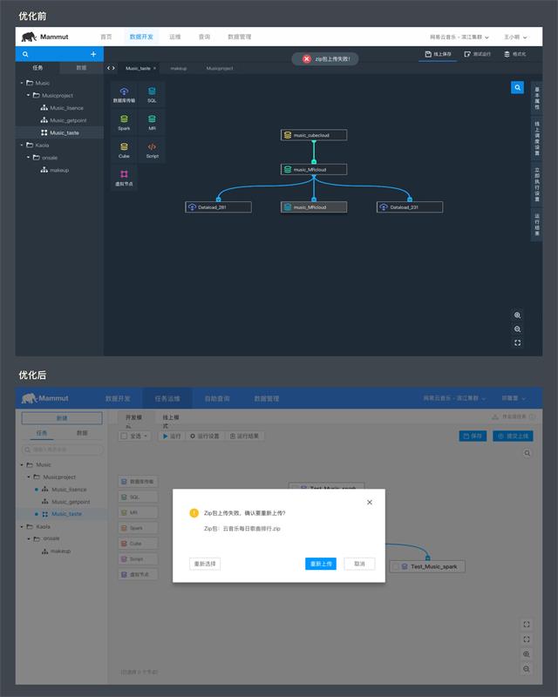
Task: Click 重新选择 button in the dialog
Action: [x=205, y=564]
